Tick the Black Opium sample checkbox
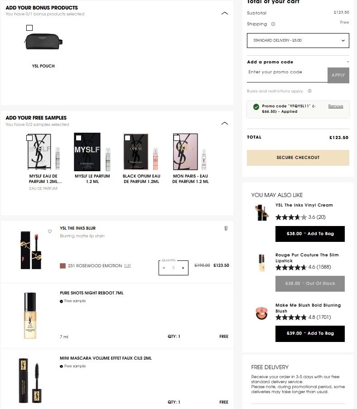Image resolution: width=357 pixels, height=409 pixels. click(x=127, y=138)
